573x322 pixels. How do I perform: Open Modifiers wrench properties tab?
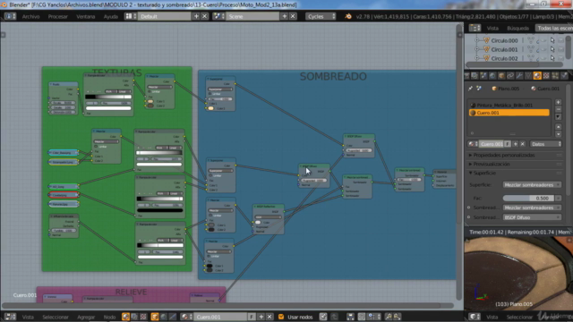tap(519, 75)
